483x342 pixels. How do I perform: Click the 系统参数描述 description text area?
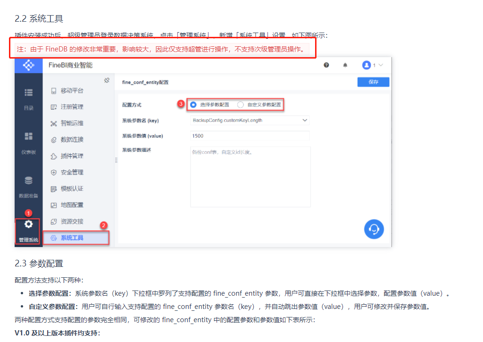coord(250,177)
